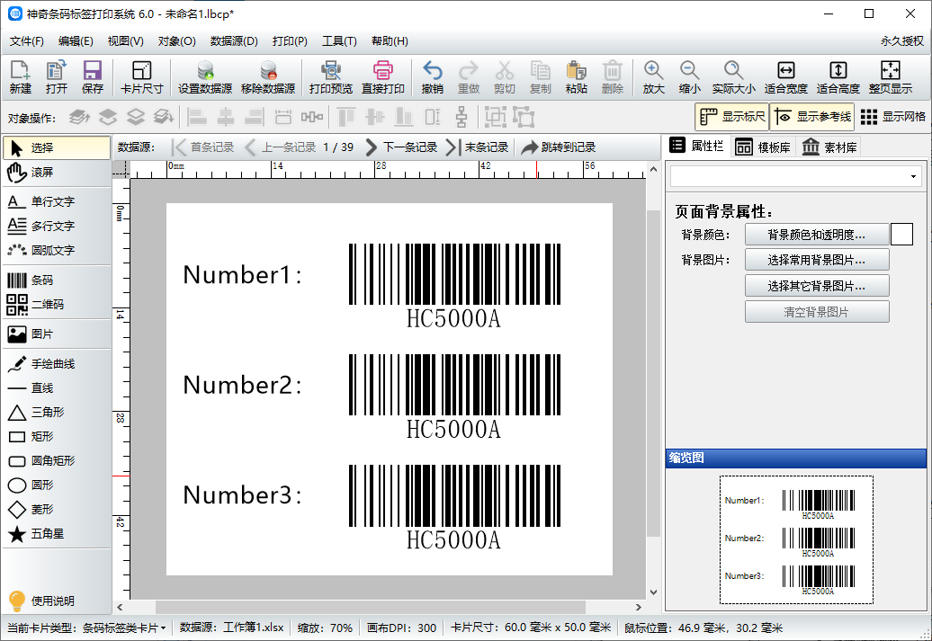Select the 圆角矩形 rounded rectangle tool
The width and height of the screenshot is (932, 641).
[x=57, y=461]
